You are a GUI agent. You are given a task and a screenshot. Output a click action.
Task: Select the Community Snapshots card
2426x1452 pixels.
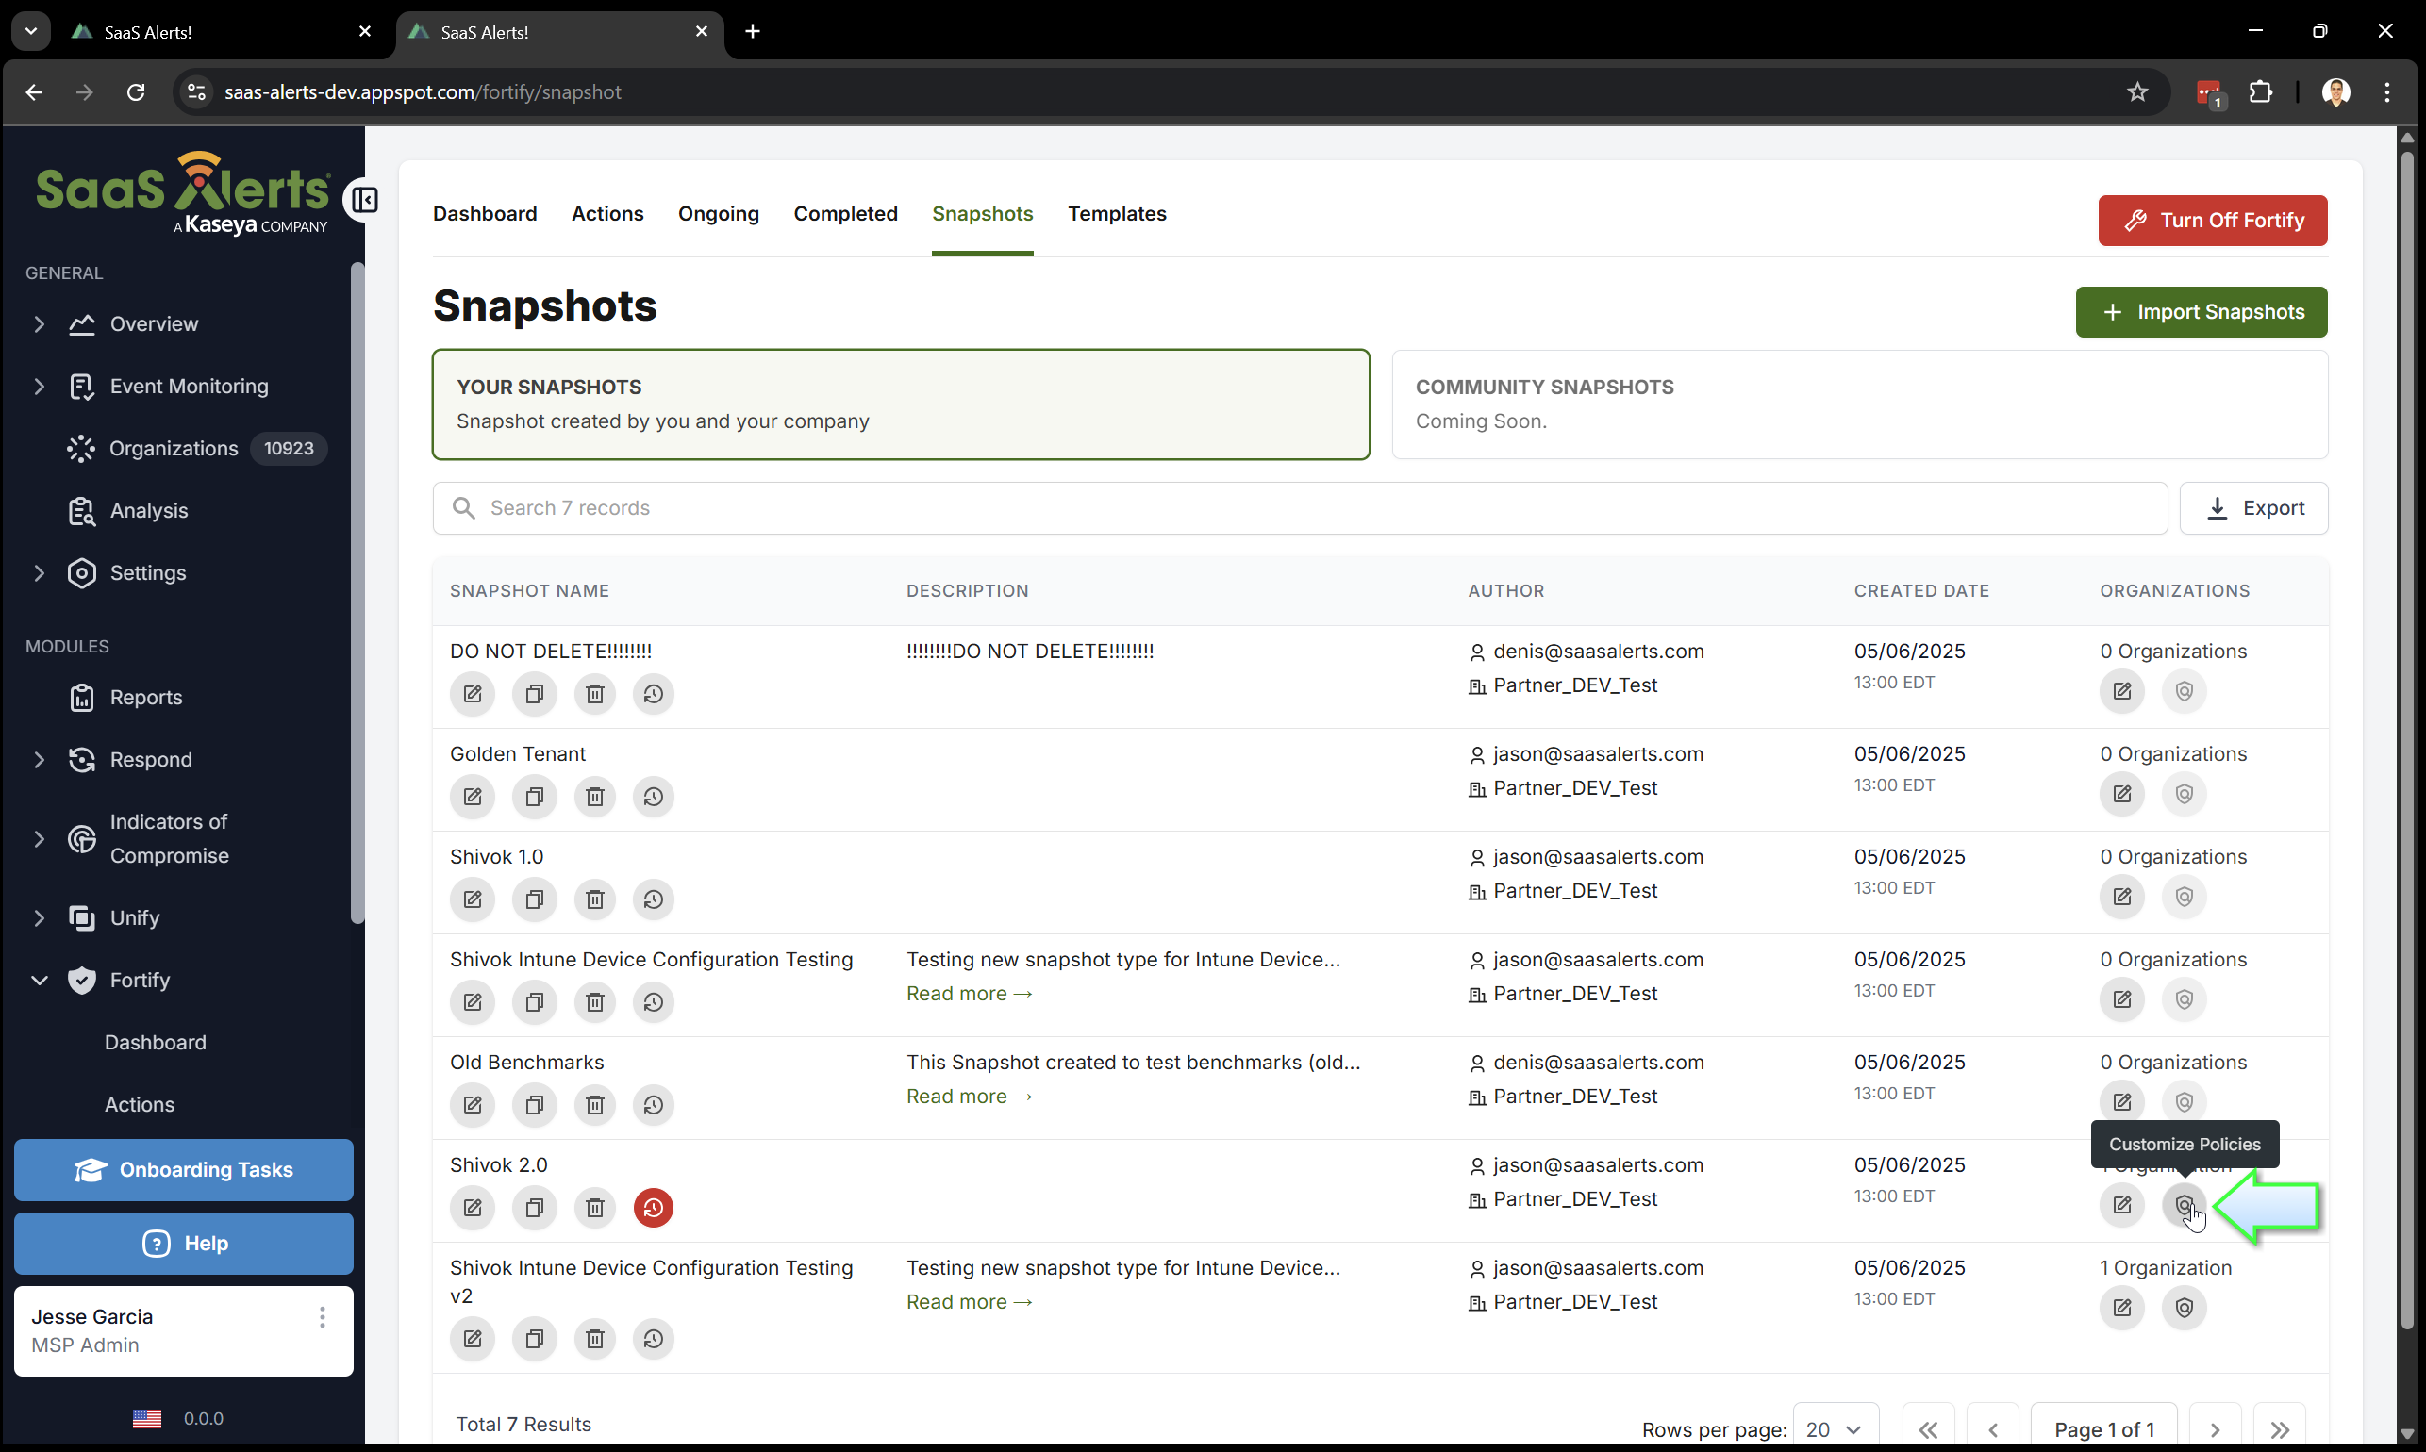coord(1858,404)
